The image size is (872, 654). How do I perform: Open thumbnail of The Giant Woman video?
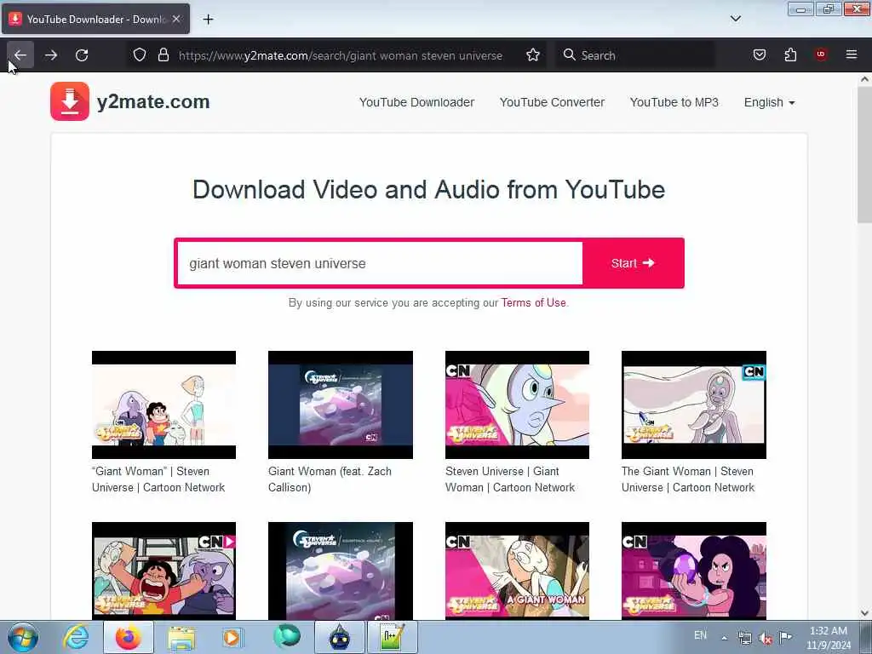693,404
